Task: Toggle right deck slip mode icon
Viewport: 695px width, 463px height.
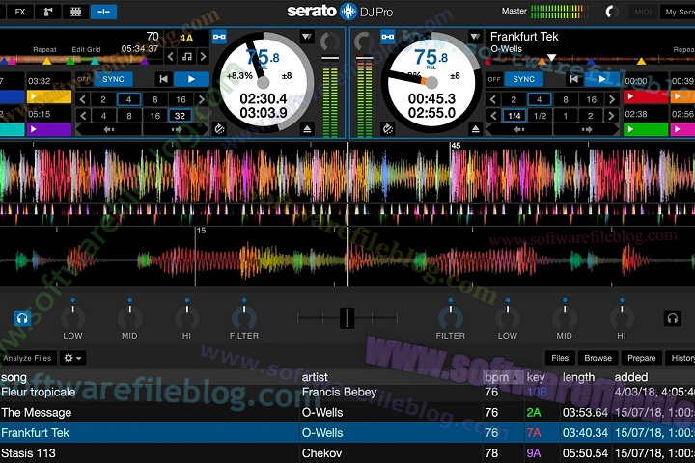Action: coord(387,129)
